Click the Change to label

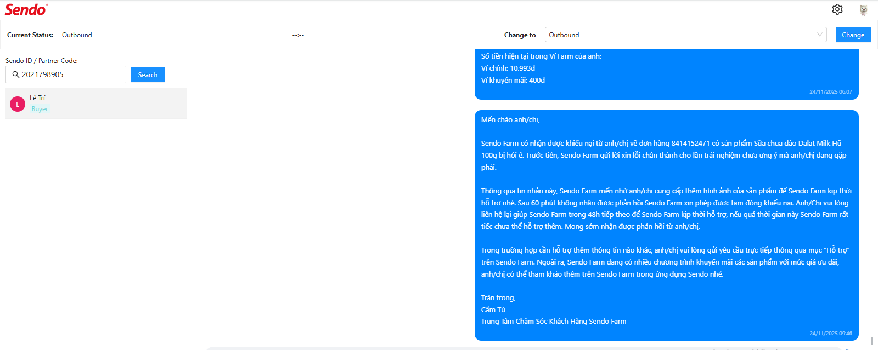[x=520, y=35]
